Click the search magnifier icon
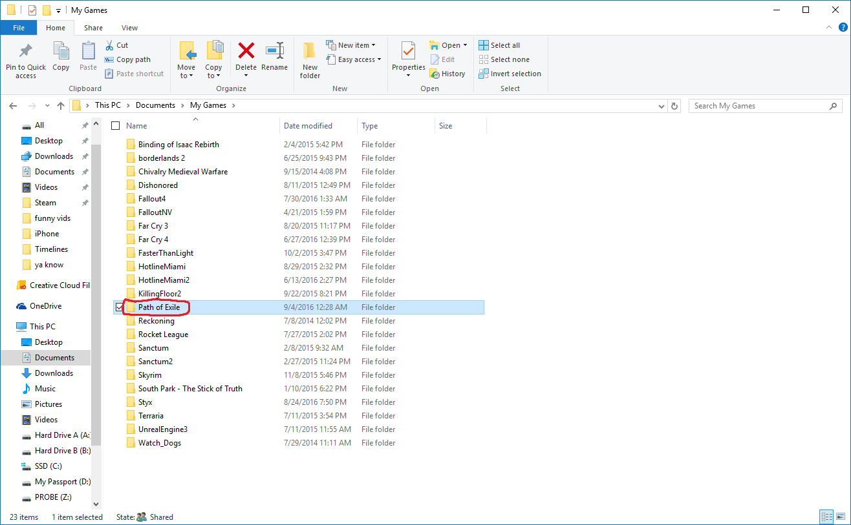This screenshot has width=851, height=525. [834, 106]
